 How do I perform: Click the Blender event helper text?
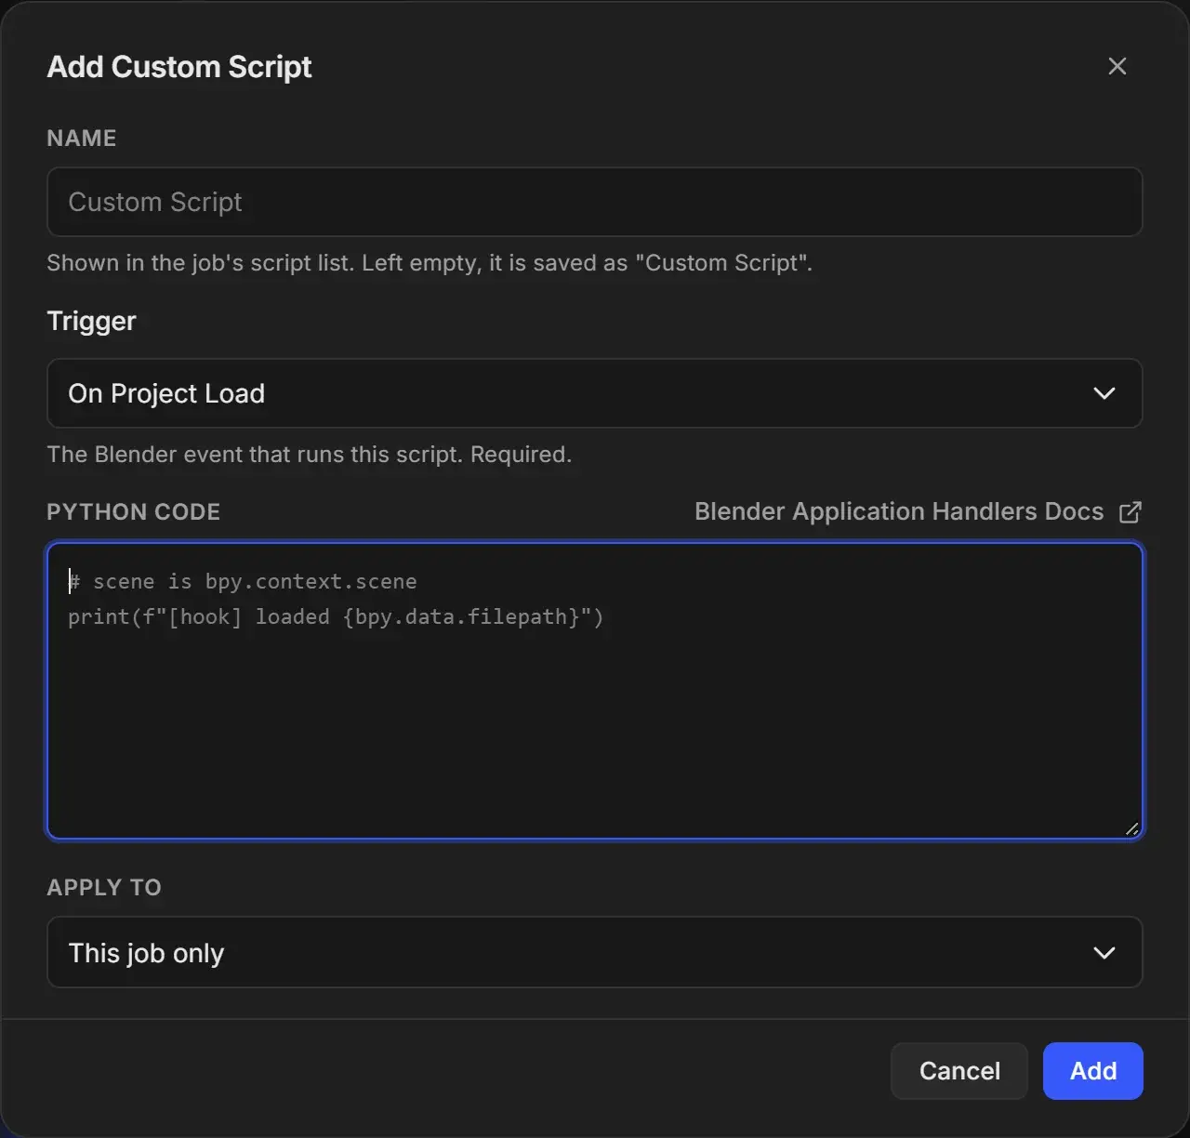click(310, 455)
